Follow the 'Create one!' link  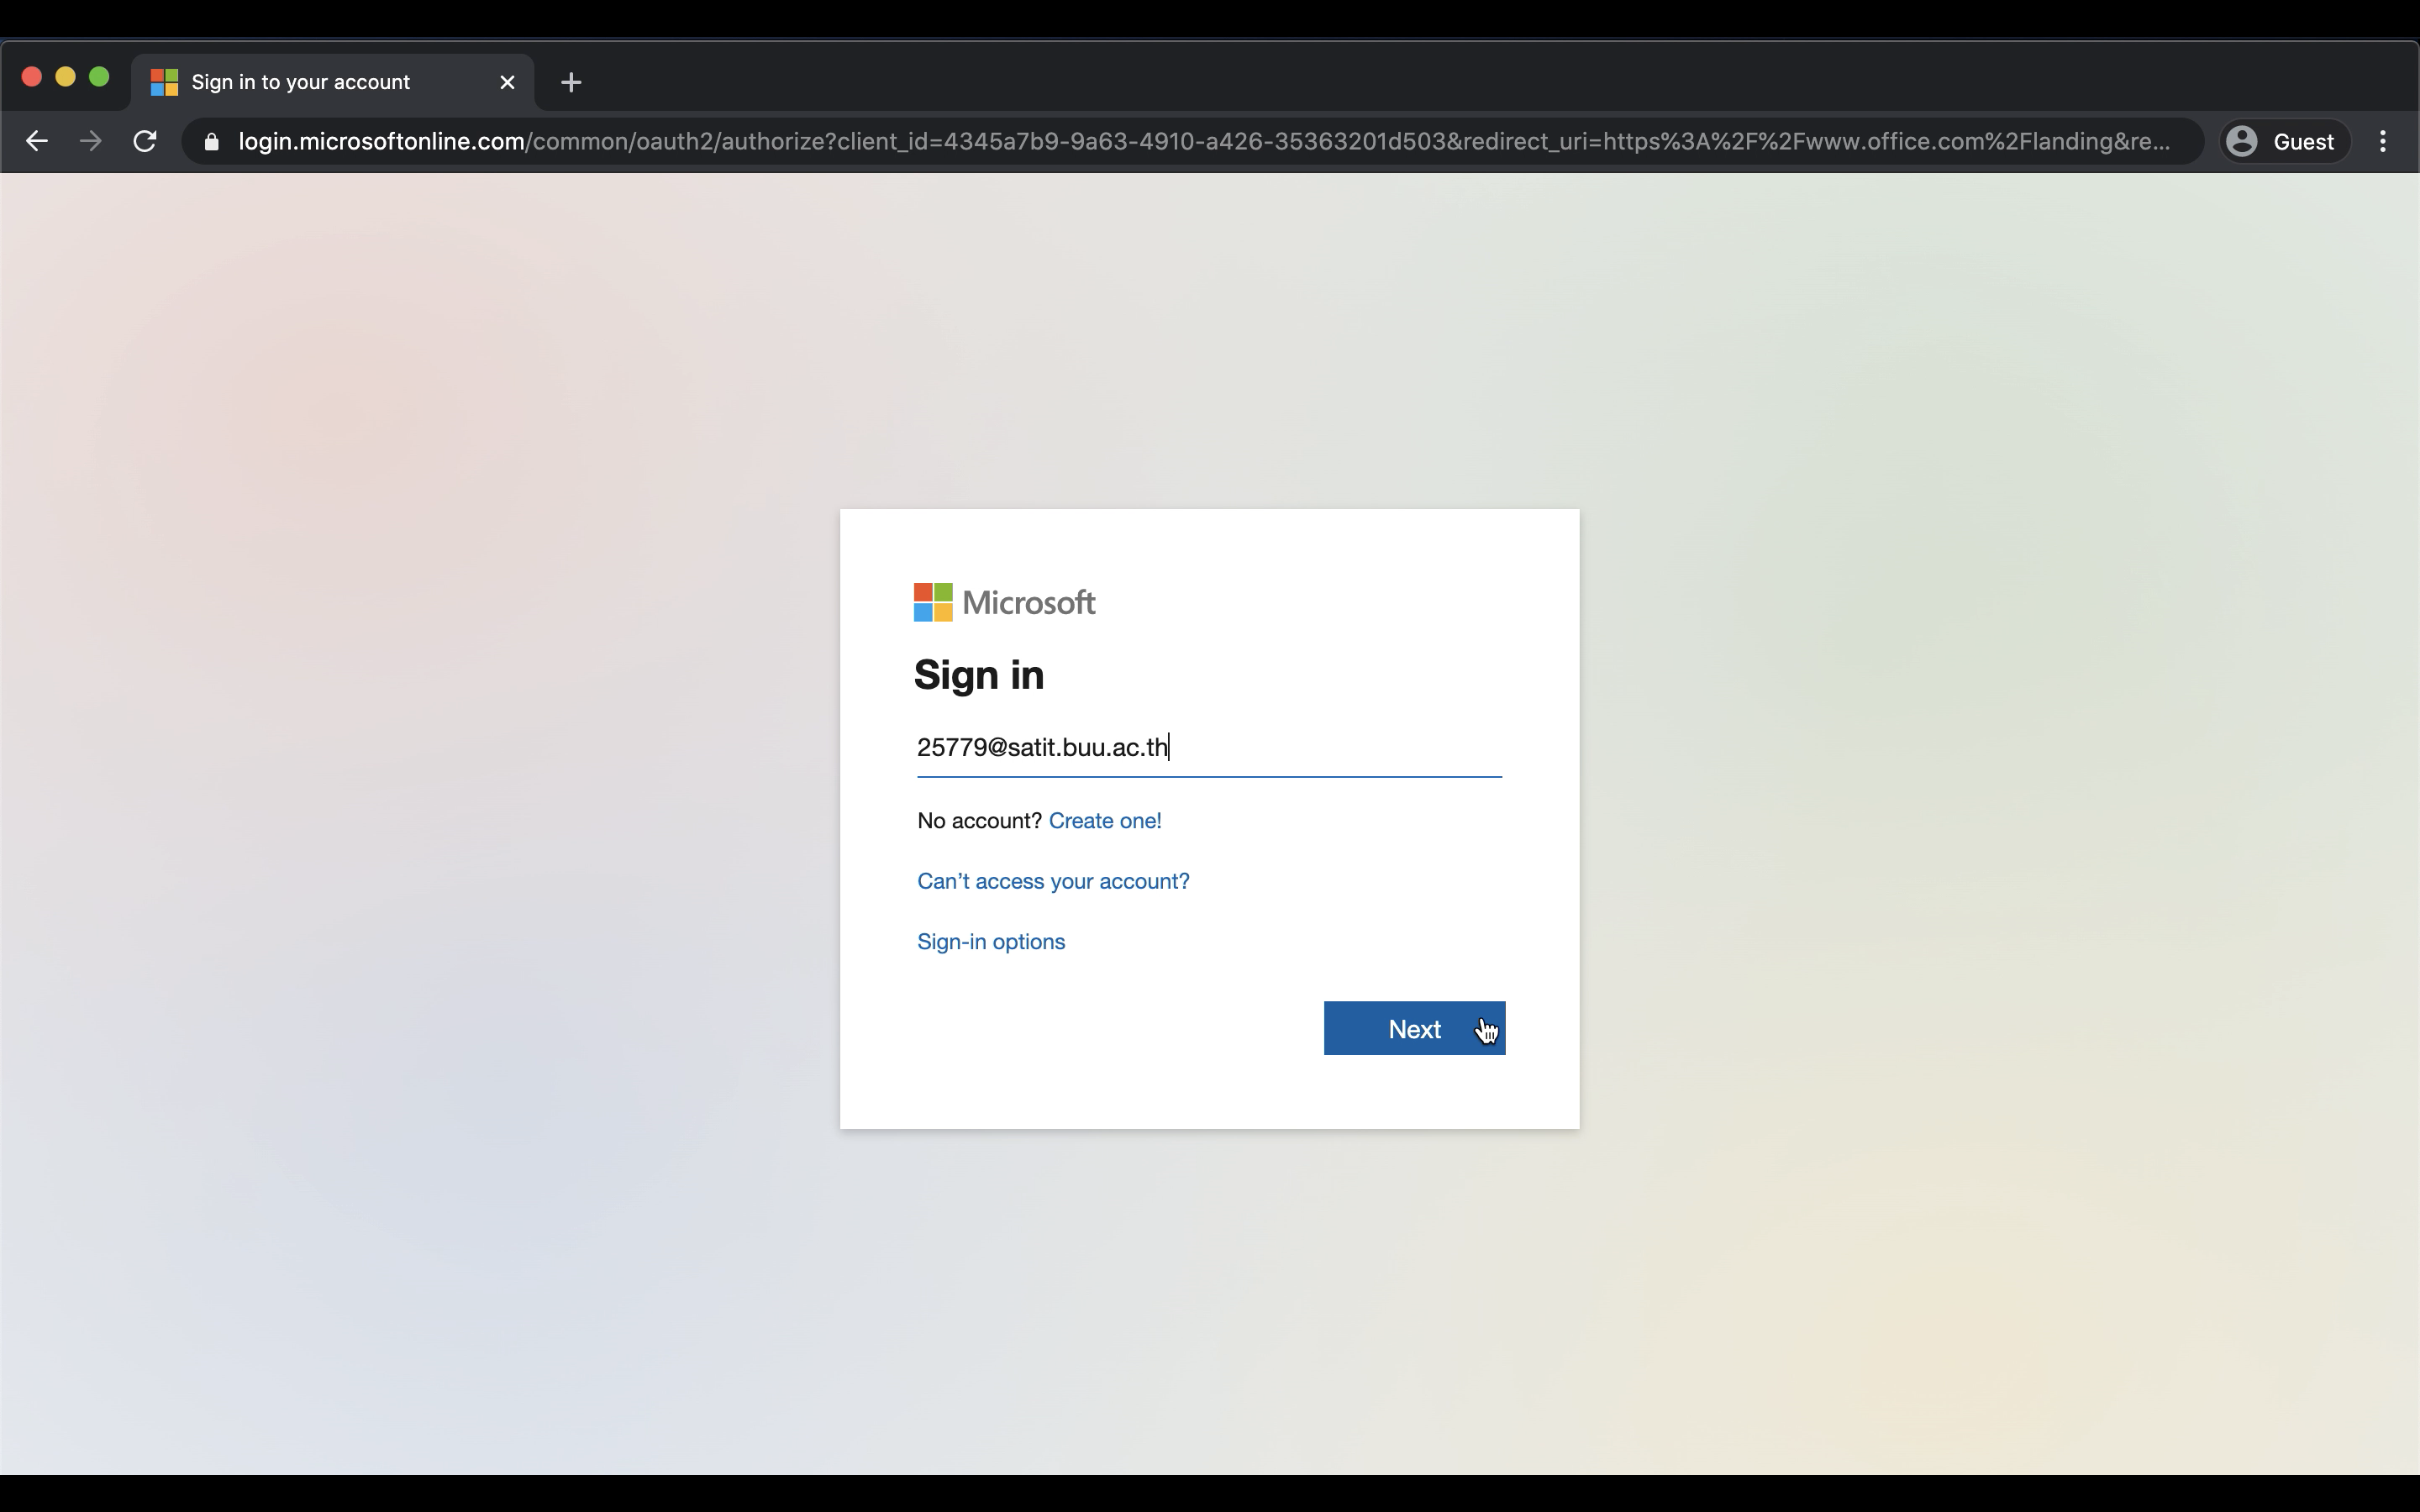(1105, 820)
